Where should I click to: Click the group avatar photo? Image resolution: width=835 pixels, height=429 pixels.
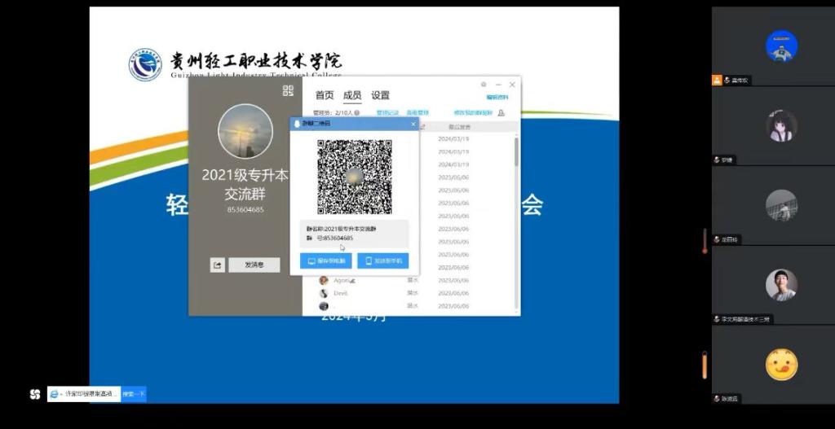[245, 131]
